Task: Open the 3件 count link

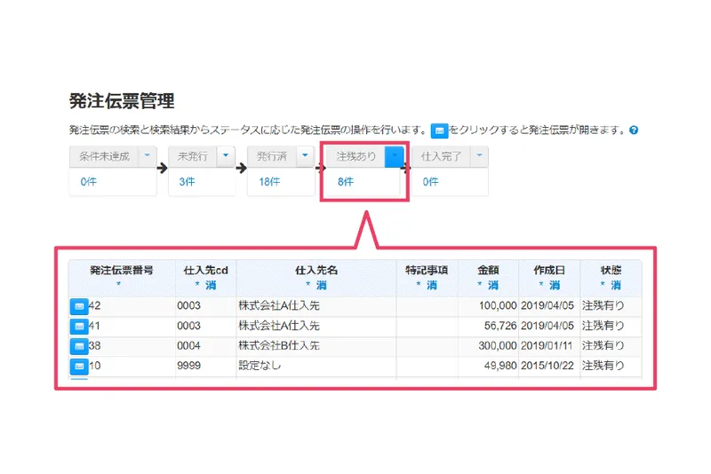Action: point(187,182)
